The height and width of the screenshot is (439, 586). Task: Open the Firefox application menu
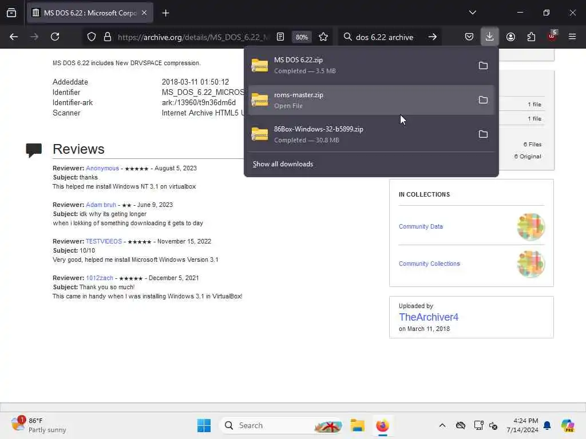click(572, 37)
